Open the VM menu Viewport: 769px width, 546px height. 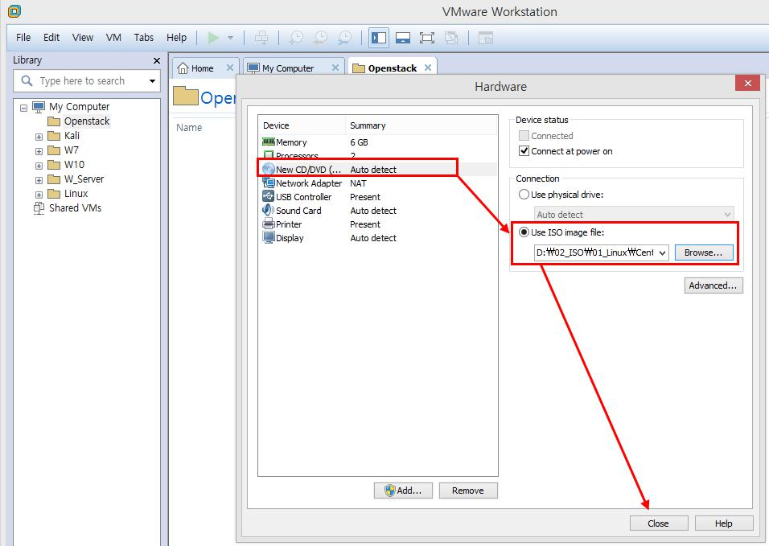113,38
